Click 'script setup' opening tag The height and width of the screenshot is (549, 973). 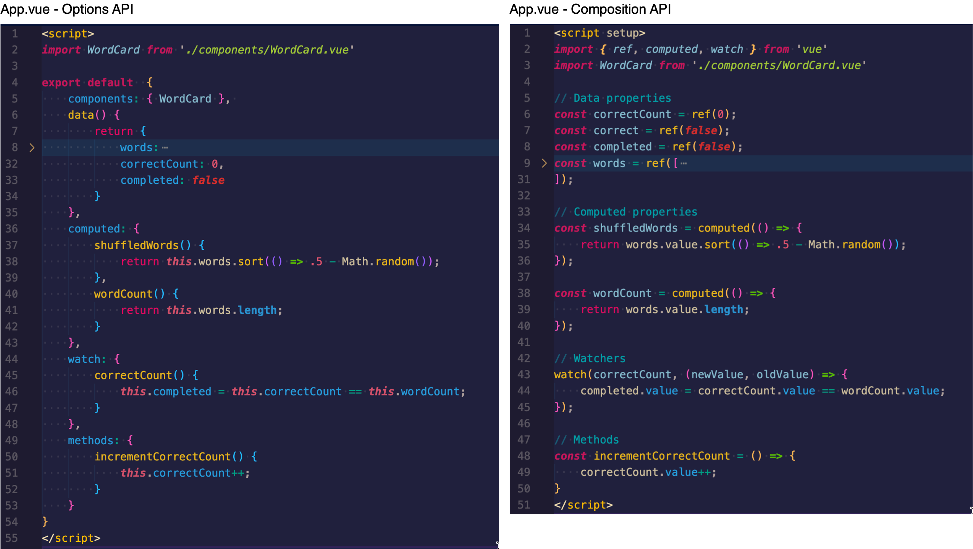tap(600, 33)
